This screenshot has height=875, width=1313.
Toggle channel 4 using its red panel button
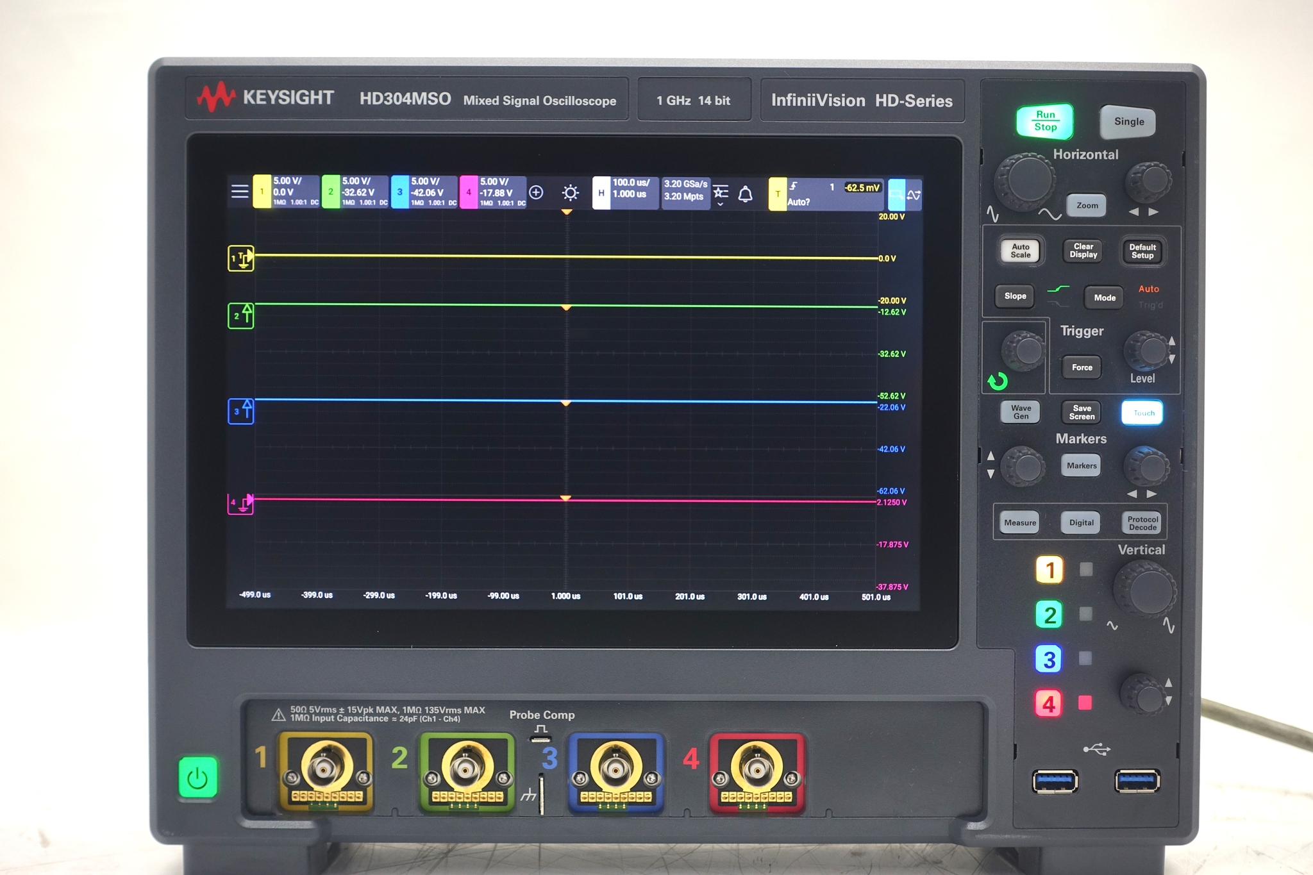coord(1049,703)
